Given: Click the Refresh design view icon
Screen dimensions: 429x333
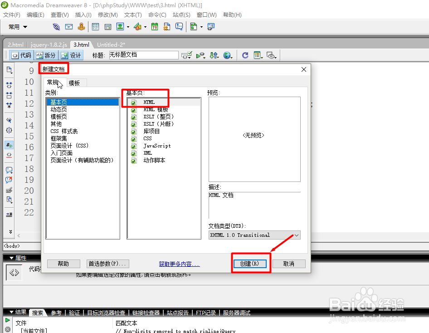Looking at the screenshot, I should (x=245, y=55).
